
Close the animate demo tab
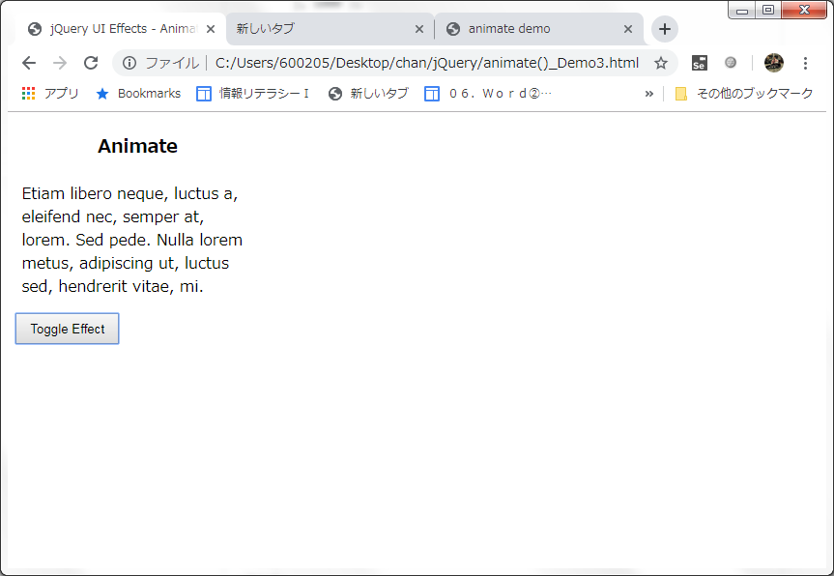(628, 29)
